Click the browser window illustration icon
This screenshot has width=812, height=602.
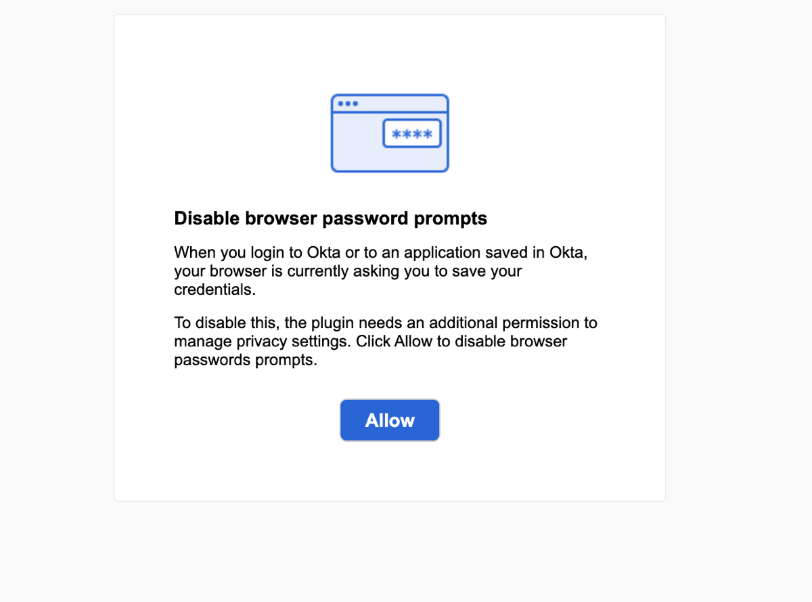pyautogui.click(x=390, y=133)
